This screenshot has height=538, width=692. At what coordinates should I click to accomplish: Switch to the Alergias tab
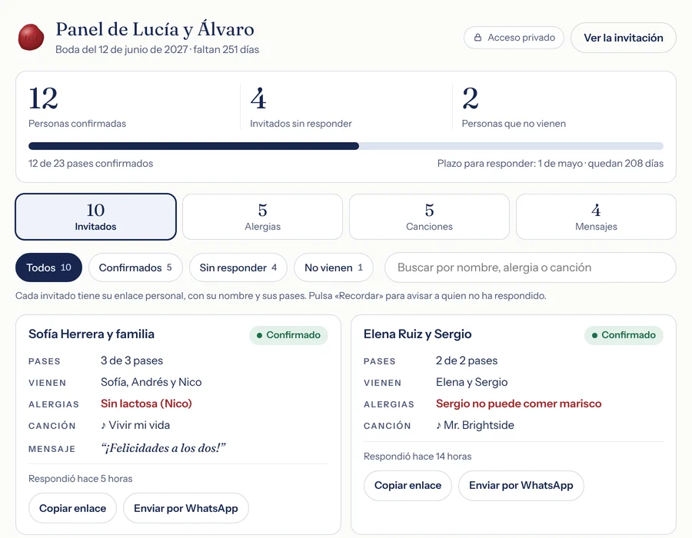click(263, 217)
